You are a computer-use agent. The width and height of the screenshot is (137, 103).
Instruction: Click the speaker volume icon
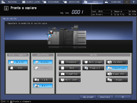tap(127, 2)
